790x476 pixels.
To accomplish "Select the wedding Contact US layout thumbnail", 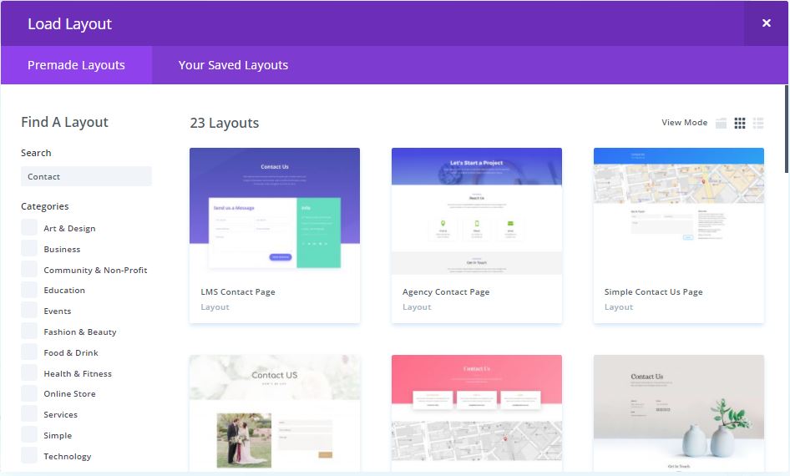I will tap(275, 413).
